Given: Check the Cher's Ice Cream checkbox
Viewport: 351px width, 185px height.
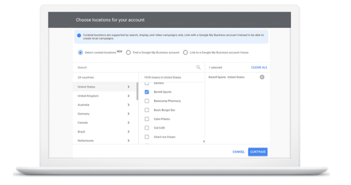Looking at the screenshot, I should pyautogui.click(x=147, y=137).
